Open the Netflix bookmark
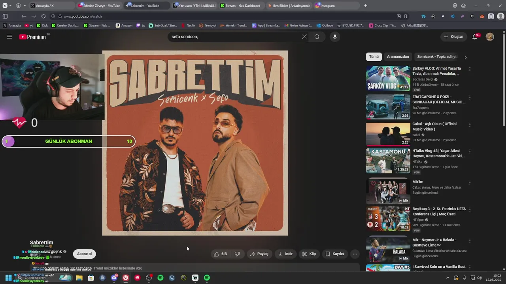This screenshot has width=506, height=284. coord(188,25)
